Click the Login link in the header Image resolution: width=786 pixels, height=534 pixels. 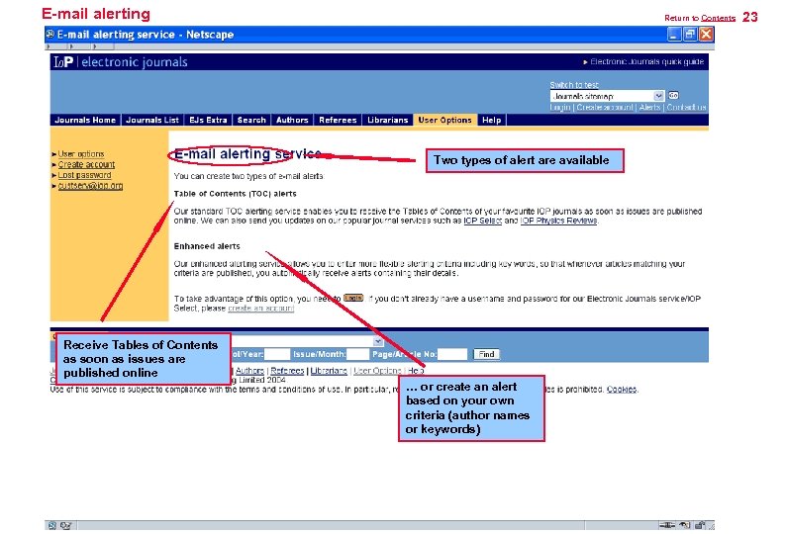tap(560, 107)
